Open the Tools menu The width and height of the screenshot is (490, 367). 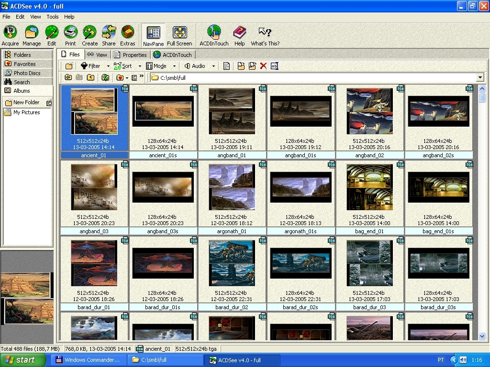coord(53,17)
